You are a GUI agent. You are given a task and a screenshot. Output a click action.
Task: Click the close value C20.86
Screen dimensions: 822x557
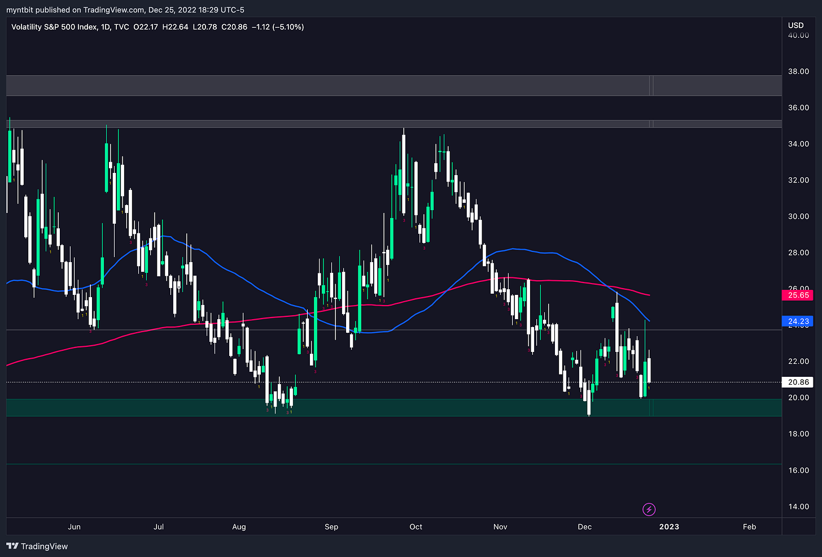234,27
